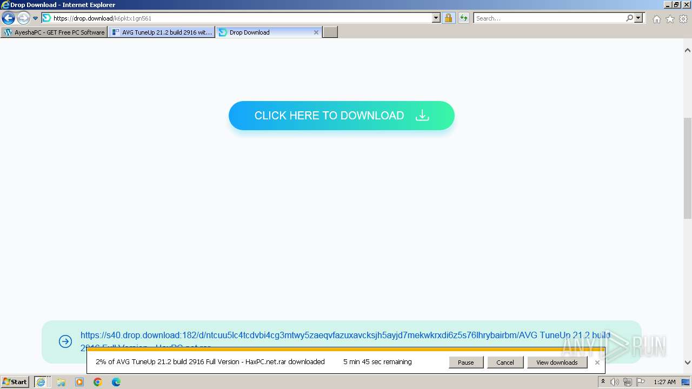Screen dimensions: 692x389
Task: Click the Search box in the toolbar
Action: pos(549,18)
